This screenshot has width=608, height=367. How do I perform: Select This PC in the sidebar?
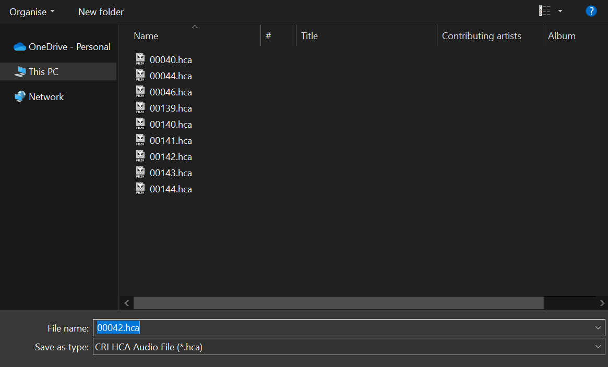coord(58,71)
